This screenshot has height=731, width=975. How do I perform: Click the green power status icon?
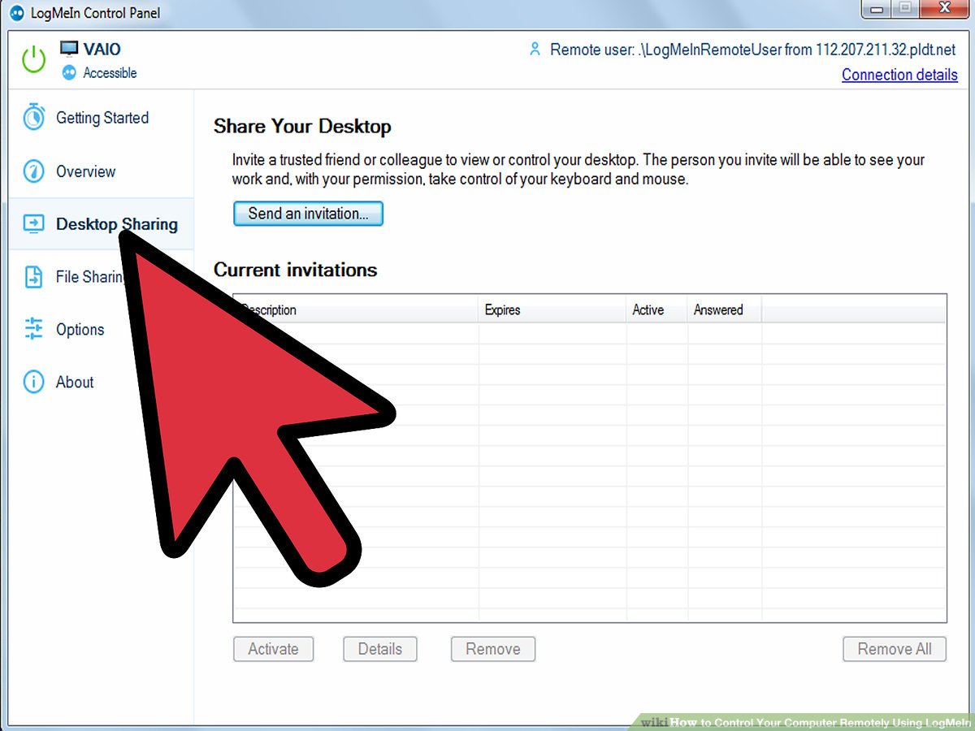click(32, 59)
